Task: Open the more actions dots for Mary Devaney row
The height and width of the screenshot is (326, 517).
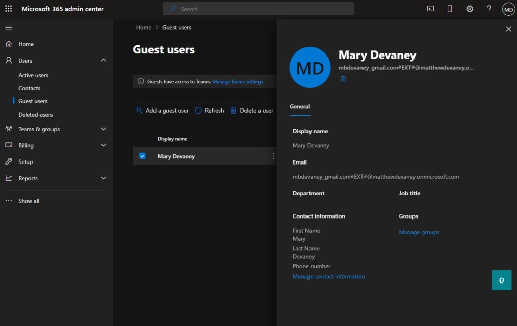Action: coord(273,156)
